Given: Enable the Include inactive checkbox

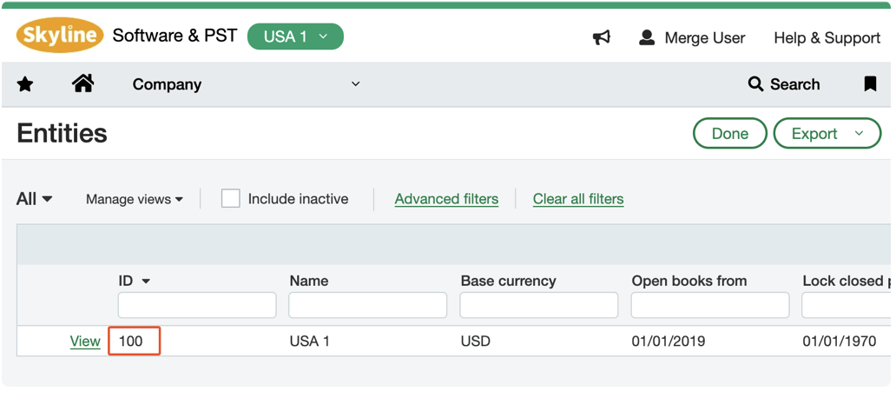Looking at the screenshot, I should [x=230, y=199].
